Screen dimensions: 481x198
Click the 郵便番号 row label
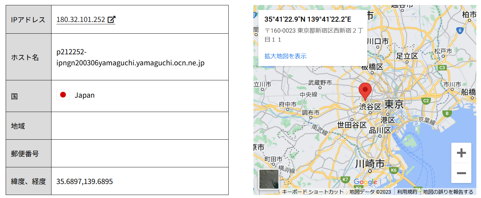pyautogui.click(x=25, y=154)
